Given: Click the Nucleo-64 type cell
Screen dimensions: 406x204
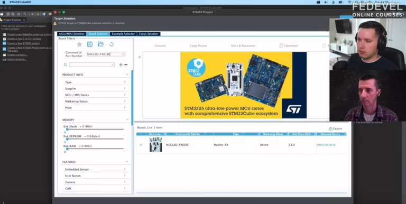Looking at the screenshot, I should [x=221, y=145].
